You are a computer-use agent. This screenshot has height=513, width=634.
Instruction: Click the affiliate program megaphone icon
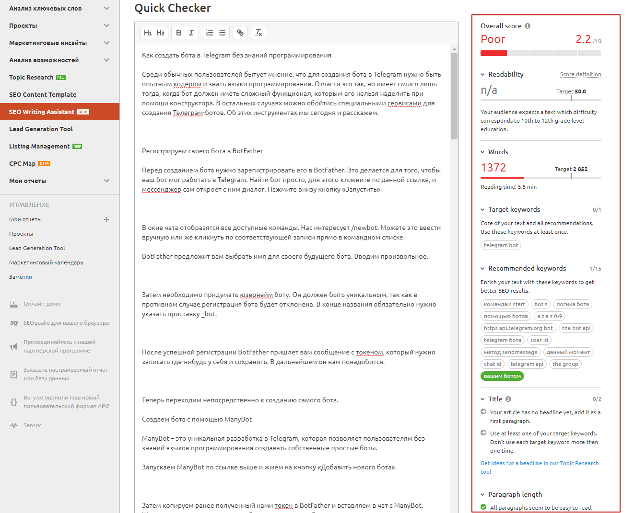tap(14, 346)
